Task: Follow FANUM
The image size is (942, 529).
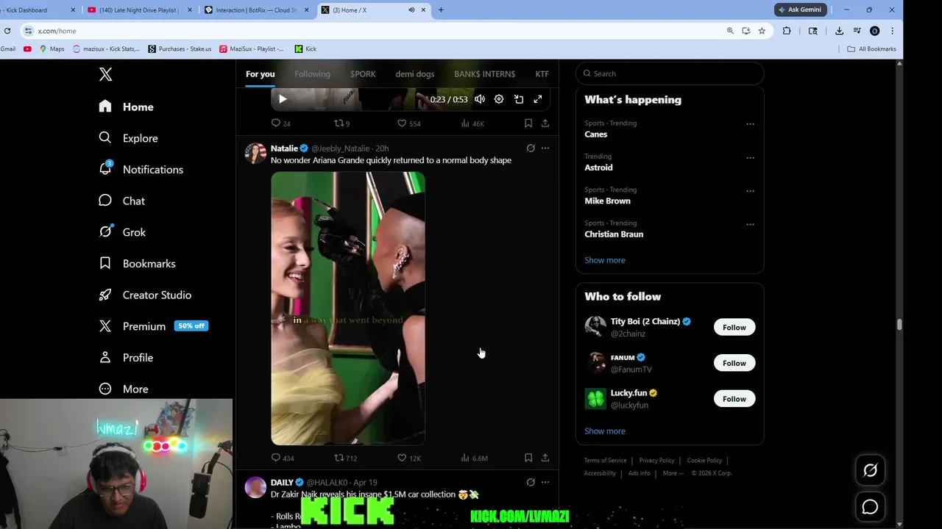Action: point(734,363)
